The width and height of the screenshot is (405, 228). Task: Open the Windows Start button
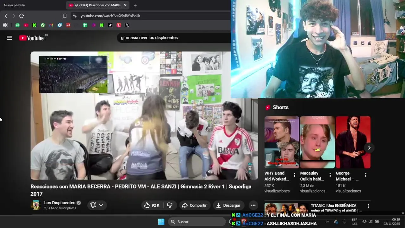coord(161,222)
